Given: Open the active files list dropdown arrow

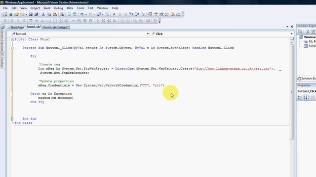Looking at the screenshot, I should point(287,27).
